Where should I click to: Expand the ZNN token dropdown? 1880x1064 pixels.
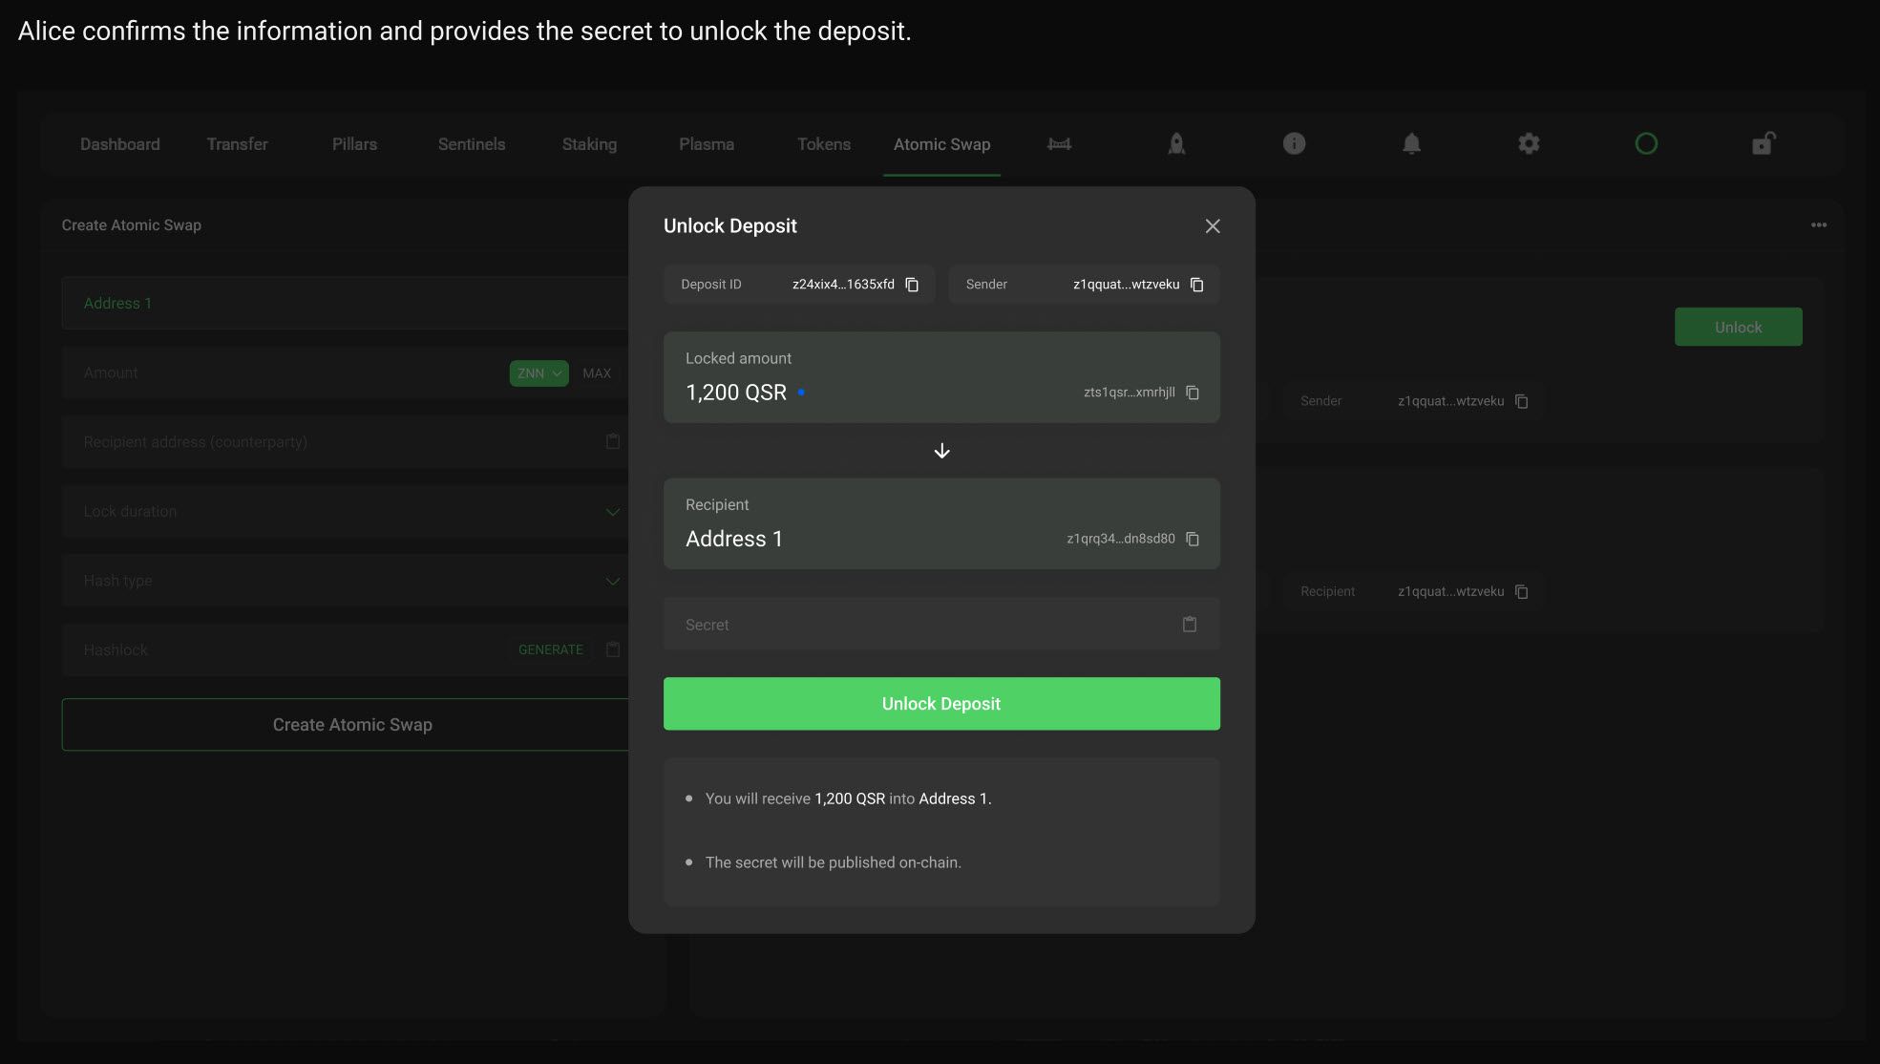coord(539,373)
